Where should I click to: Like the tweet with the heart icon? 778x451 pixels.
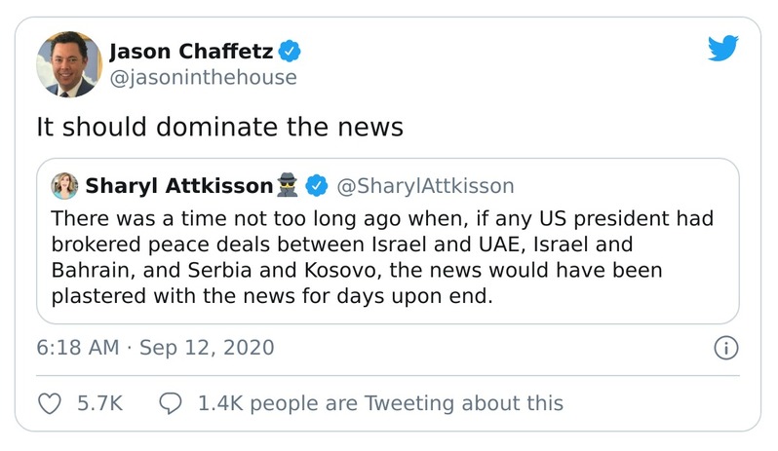[x=49, y=402]
